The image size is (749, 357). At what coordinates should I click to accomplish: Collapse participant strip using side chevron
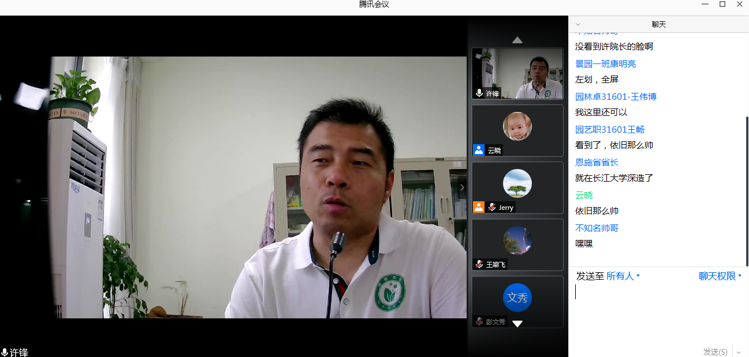coord(461,187)
